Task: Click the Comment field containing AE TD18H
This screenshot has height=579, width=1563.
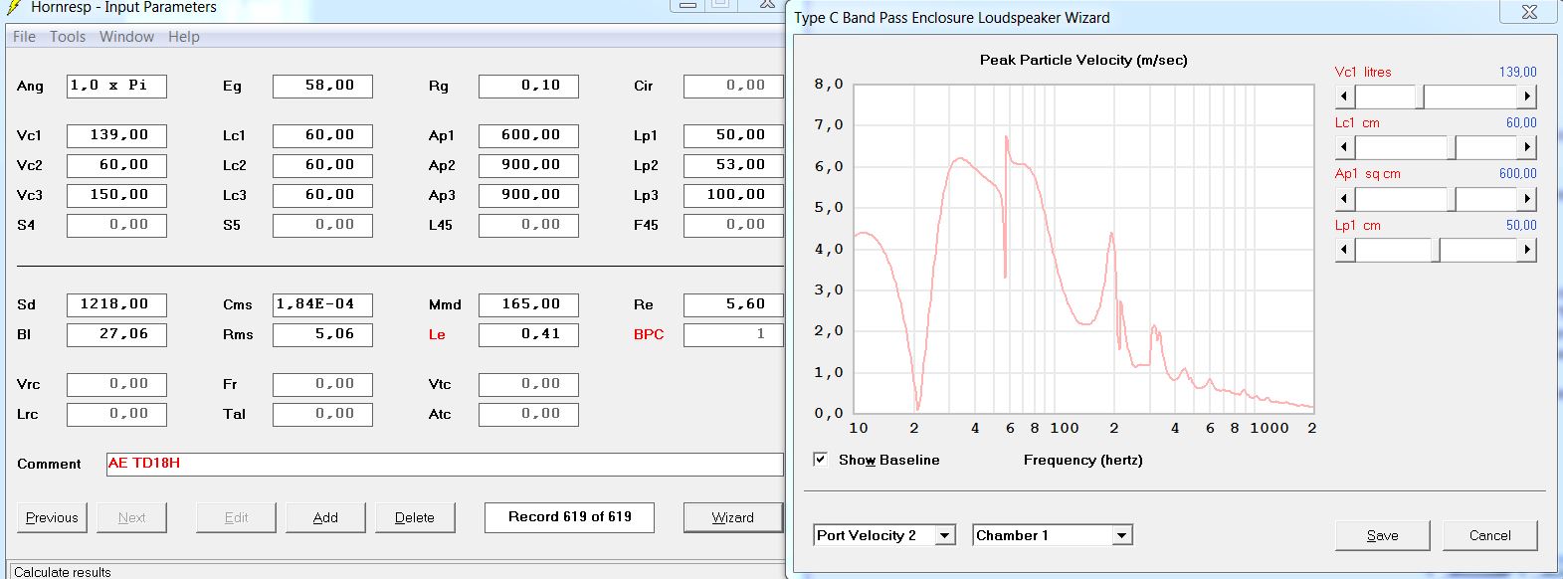Action: (445, 465)
